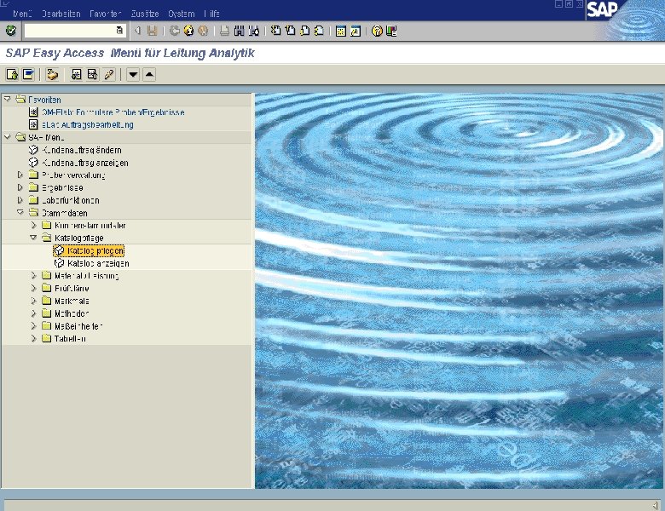The height and width of the screenshot is (511, 665).
Task: Click the yellow Help question-mark icon
Action: point(377,31)
